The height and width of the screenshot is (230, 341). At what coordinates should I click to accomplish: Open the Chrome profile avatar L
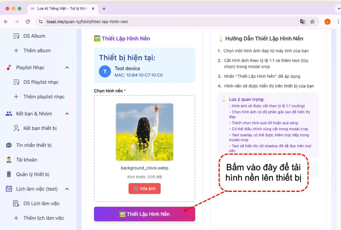click(327, 22)
